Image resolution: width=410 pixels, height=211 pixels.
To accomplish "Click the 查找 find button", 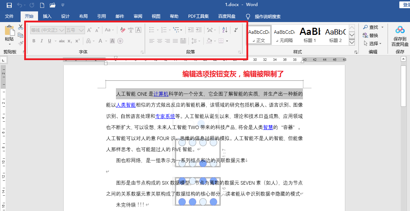I will tap(371, 27).
